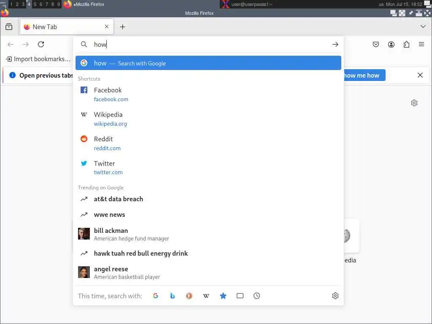Image resolution: width=432 pixels, height=324 pixels.
Task: Open the Reddit shortcut suggestion
Action: point(208,143)
